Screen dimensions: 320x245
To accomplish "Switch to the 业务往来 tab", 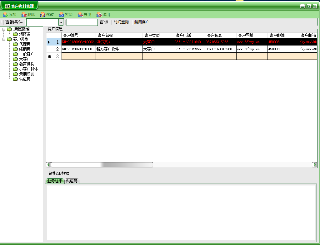I will (55, 181).
